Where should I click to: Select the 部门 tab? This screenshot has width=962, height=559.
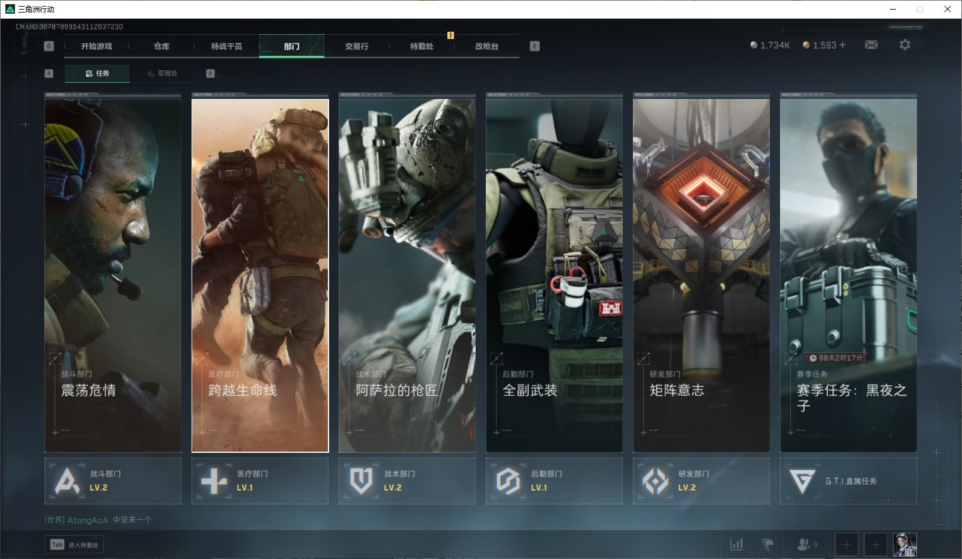(x=292, y=46)
